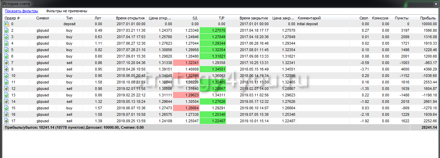The height and width of the screenshot is (158, 440).
Task: Select the green T/P cell 1.27570
Action: [213, 31]
